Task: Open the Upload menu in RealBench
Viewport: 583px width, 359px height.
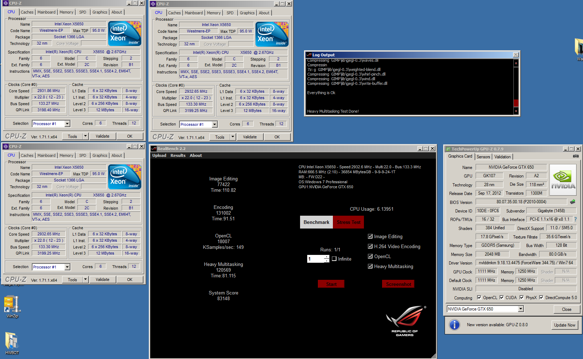Action: [159, 155]
